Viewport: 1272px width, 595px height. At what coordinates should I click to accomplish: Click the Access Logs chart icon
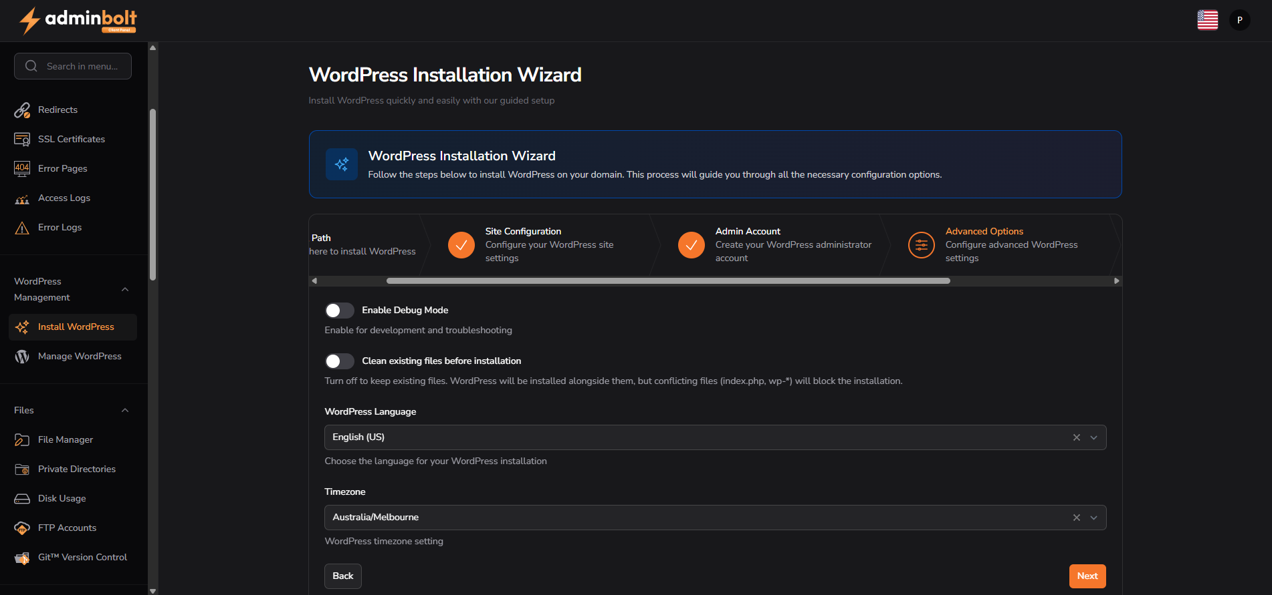(x=22, y=198)
